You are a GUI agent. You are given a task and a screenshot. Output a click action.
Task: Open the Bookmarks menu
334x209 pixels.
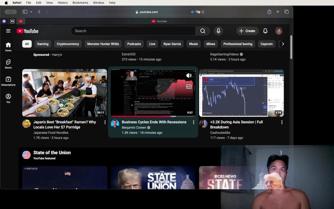(x=80, y=3)
